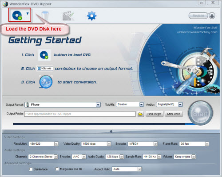The width and height of the screenshot is (222, 177).
Task: Open the video Encoder MPEG4 dropdown
Action: point(143,144)
